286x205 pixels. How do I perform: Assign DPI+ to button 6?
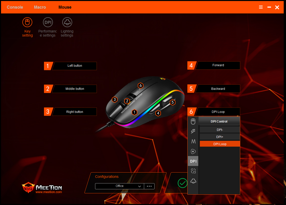pyautogui.click(x=220, y=137)
